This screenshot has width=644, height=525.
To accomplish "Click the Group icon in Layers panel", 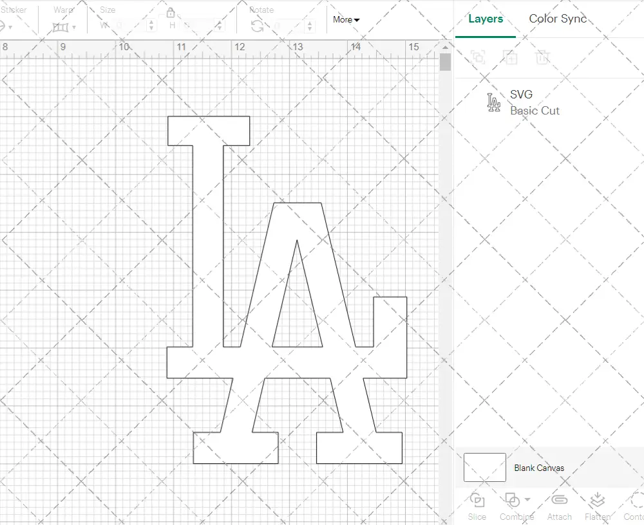I will pos(478,57).
